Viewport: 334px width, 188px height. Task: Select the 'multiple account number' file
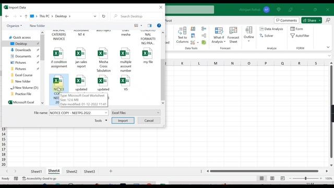point(126,60)
